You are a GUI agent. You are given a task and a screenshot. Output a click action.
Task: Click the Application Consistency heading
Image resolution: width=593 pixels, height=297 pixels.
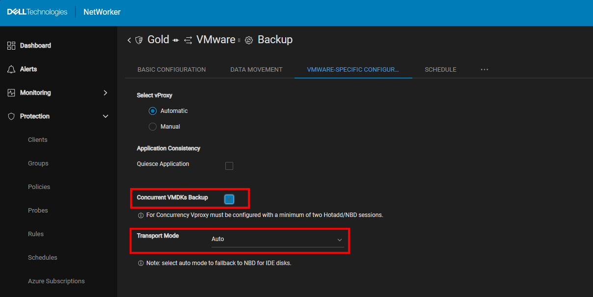[x=168, y=148]
